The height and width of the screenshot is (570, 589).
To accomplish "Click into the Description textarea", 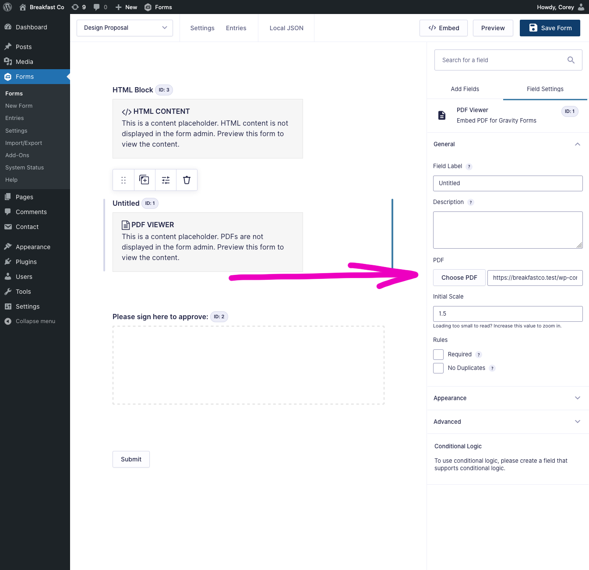I will (508, 230).
